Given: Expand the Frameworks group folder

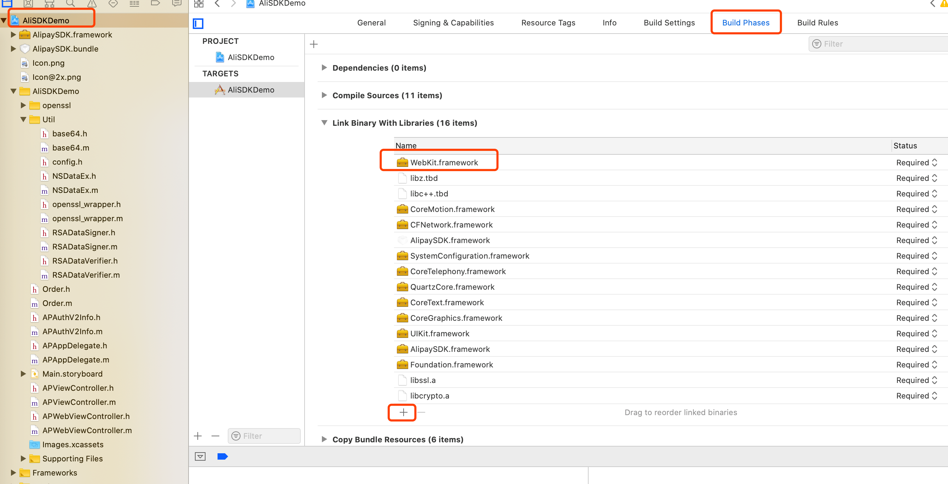Looking at the screenshot, I should pyautogui.click(x=13, y=473).
